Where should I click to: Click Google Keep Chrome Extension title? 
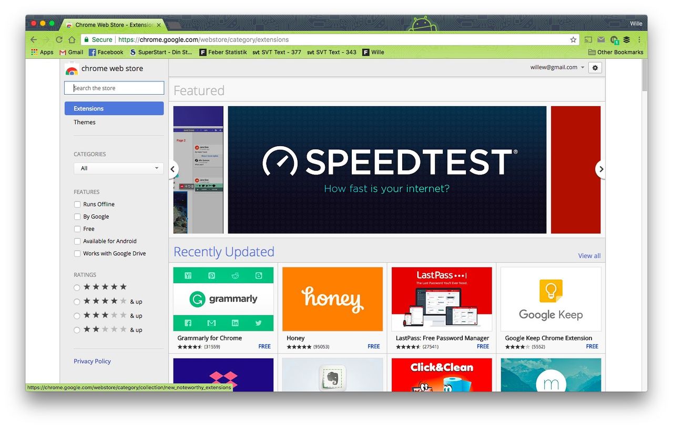pyautogui.click(x=548, y=338)
